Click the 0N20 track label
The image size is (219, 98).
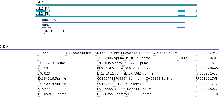pos(4,47)
